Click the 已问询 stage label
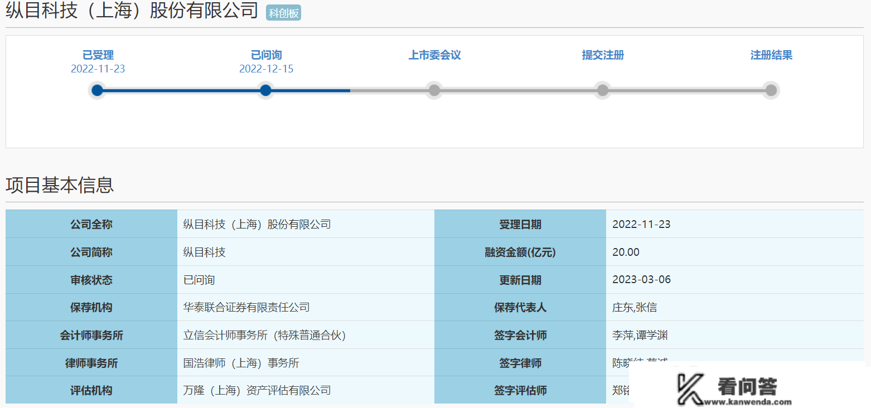871x408 pixels. [x=267, y=55]
